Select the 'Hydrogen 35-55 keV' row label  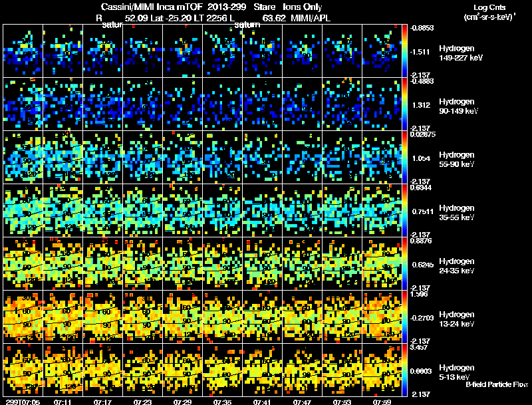456,213
